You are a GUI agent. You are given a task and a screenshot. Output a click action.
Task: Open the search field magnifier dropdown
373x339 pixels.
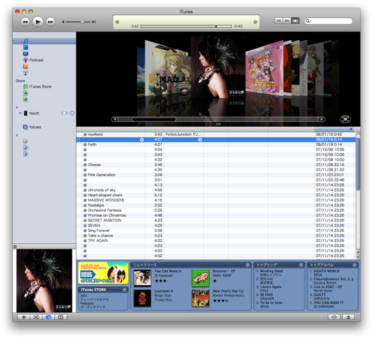coord(308,21)
